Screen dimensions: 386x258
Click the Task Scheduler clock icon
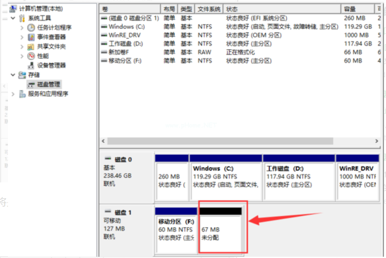pyautogui.click(x=31, y=28)
